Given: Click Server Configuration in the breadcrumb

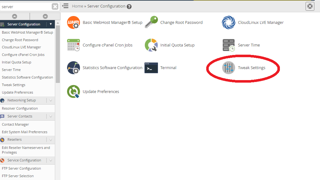Looking at the screenshot, I should (106, 6).
